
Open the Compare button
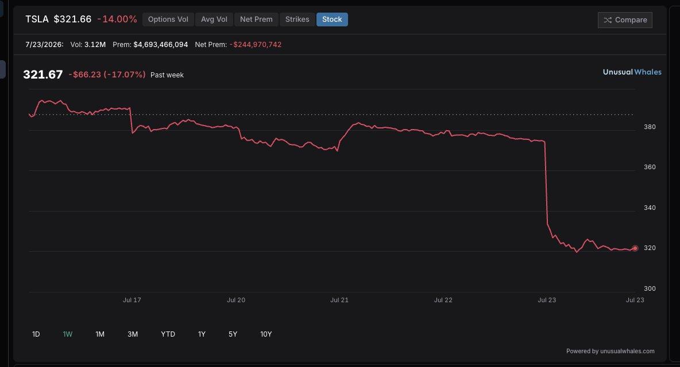coord(625,20)
